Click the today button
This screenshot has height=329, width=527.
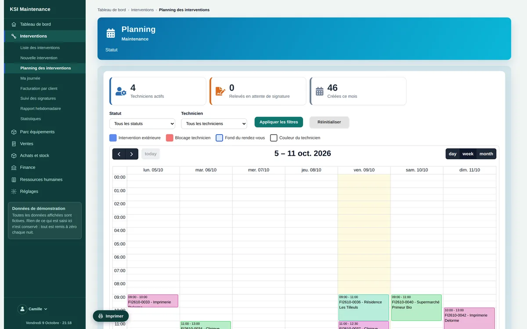(151, 154)
